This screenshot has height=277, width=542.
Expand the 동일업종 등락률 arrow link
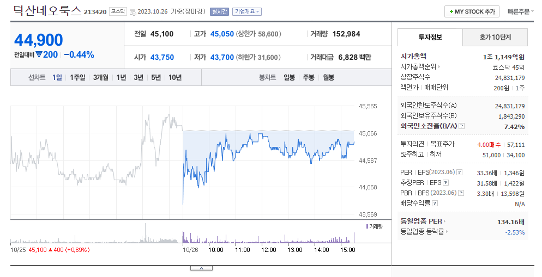coord(424,231)
